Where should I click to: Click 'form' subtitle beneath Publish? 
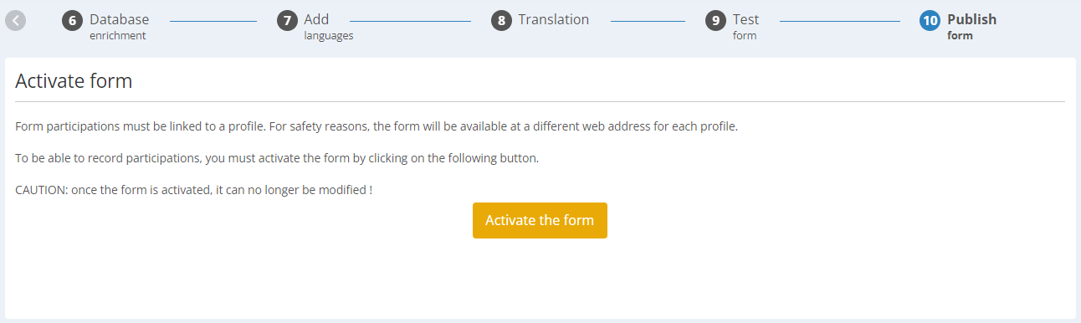pyautogui.click(x=960, y=35)
